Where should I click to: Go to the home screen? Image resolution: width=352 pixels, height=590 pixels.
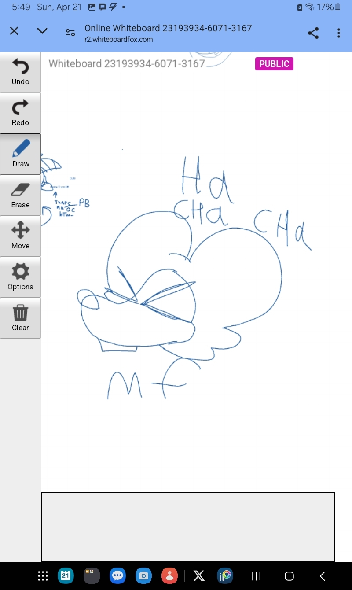pos(289,576)
